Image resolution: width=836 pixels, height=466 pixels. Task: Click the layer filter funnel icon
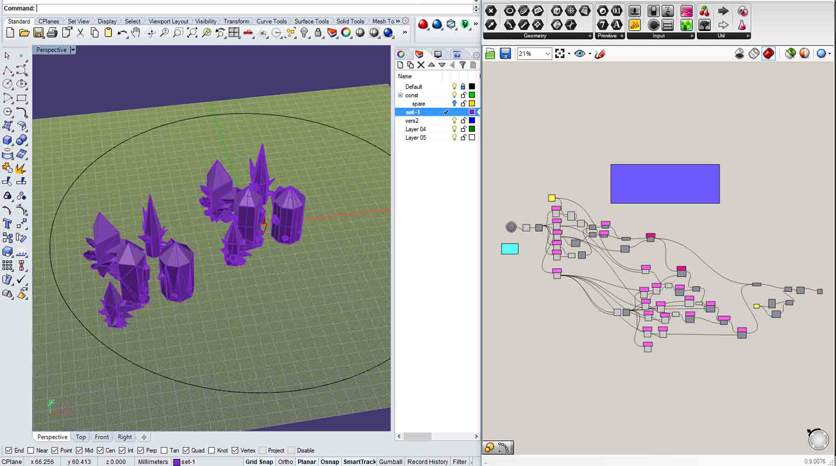[462, 65]
